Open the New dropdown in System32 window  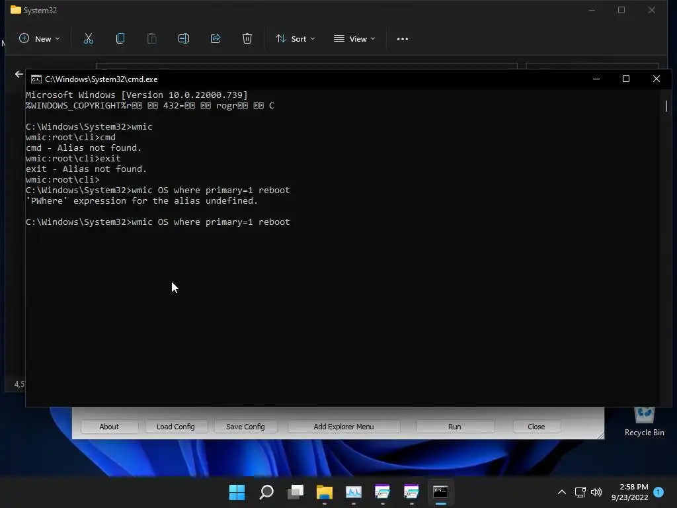pos(39,39)
